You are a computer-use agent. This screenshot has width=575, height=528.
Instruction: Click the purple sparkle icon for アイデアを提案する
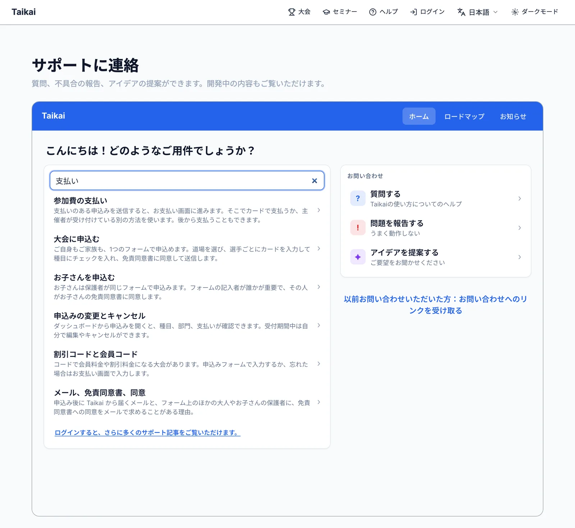[x=358, y=257]
